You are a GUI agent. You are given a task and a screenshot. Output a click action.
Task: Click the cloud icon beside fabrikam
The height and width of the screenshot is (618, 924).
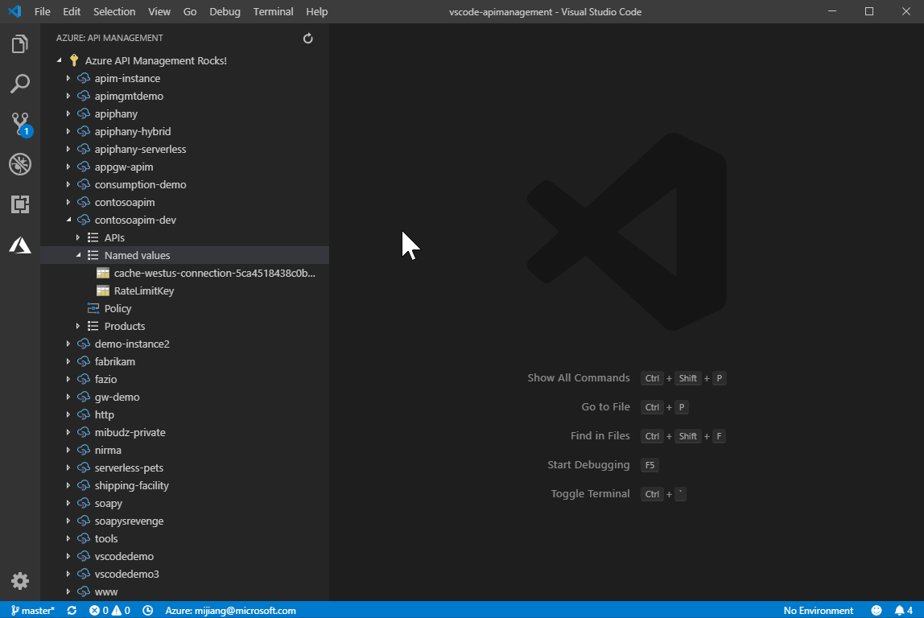[x=84, y=361]
